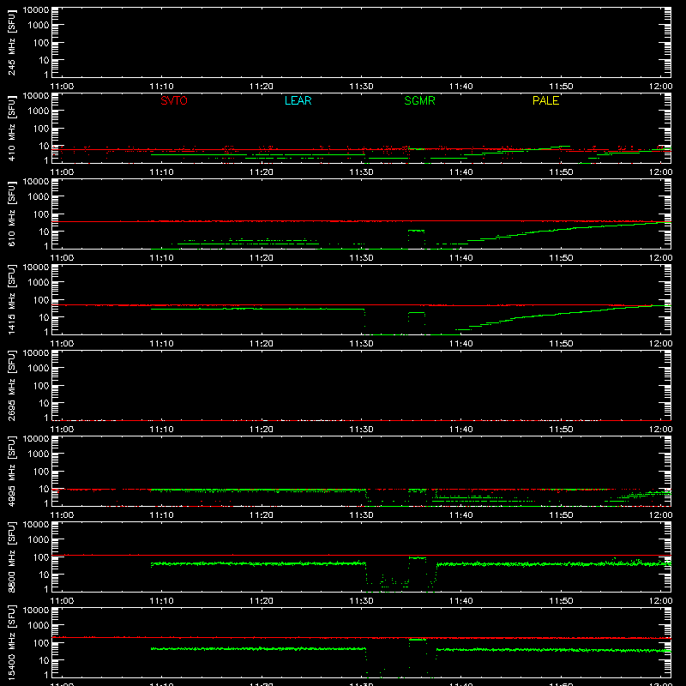Select the 4995 MHz [SFU] axis label
The width and height of the screenshot is (686, 686).
coord(12,472)
